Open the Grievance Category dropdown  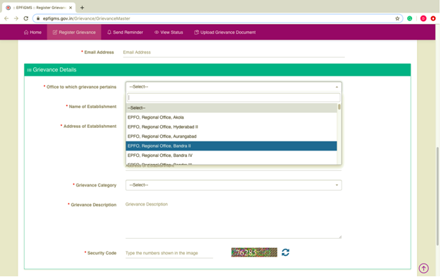pyautogui.click(x=234, y=185)
